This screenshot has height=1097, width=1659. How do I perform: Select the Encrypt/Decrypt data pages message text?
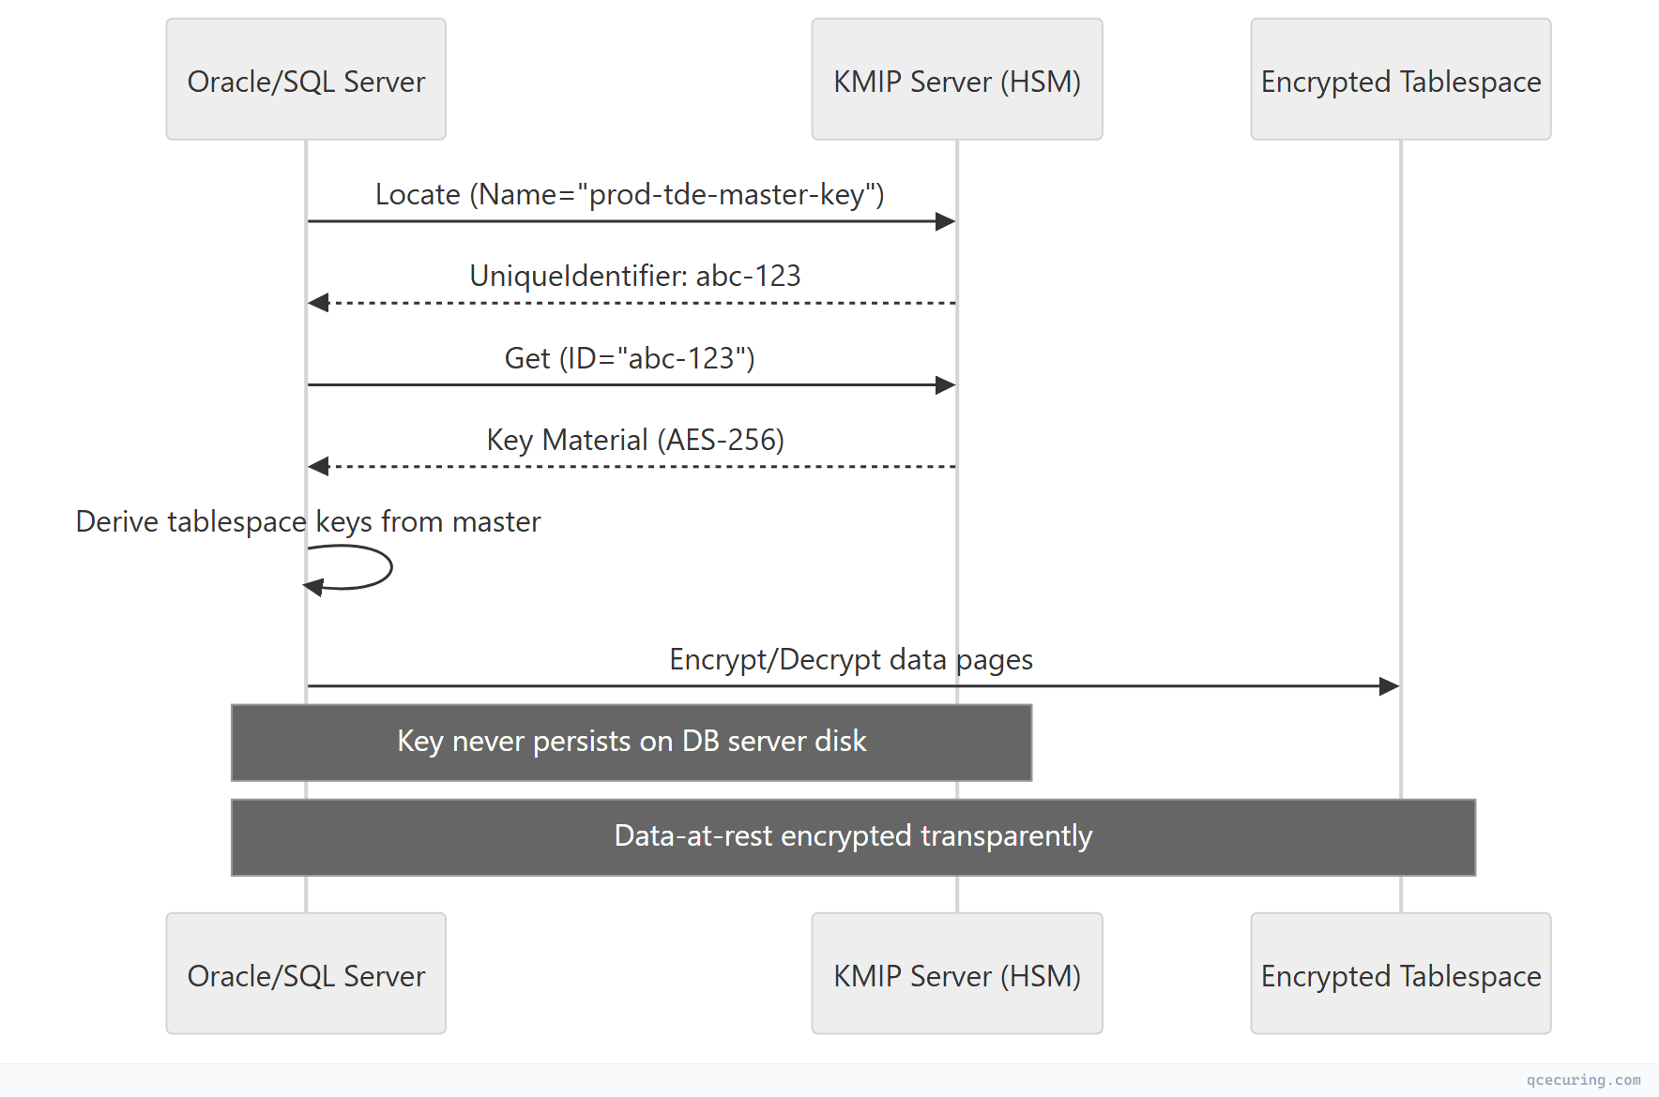tap(851, 659)
